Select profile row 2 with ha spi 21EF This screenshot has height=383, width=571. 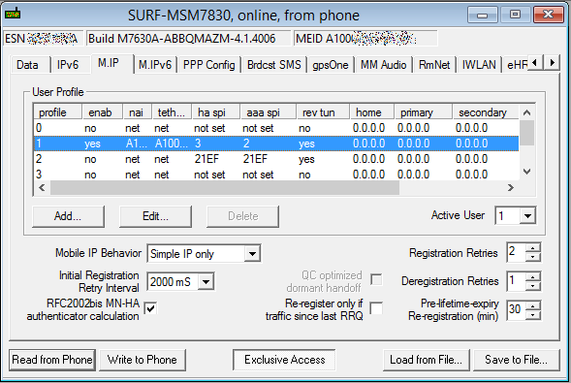276,159
